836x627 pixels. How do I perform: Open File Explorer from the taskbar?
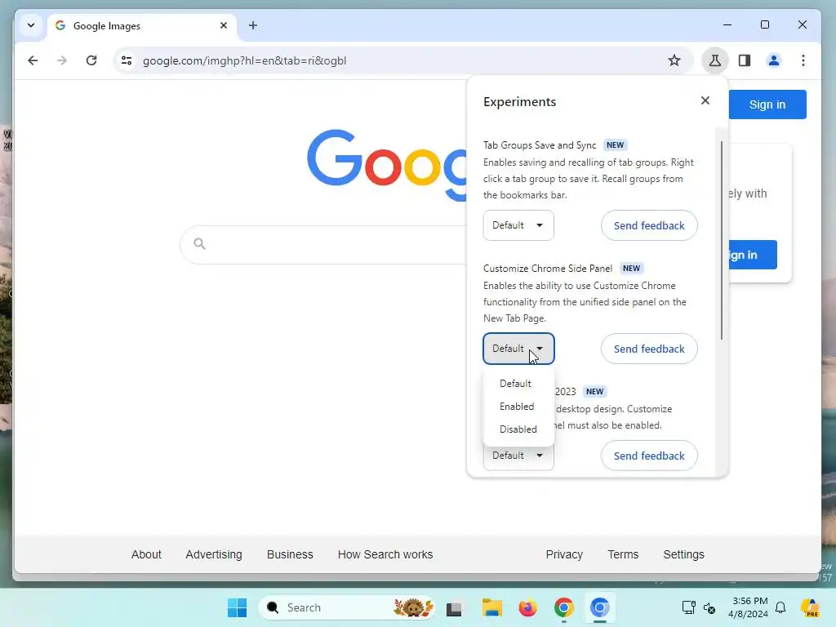491,607
